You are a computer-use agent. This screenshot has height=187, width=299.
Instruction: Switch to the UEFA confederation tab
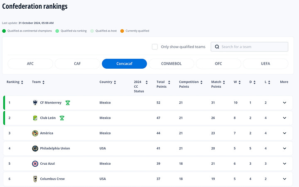tap(265, 64)
